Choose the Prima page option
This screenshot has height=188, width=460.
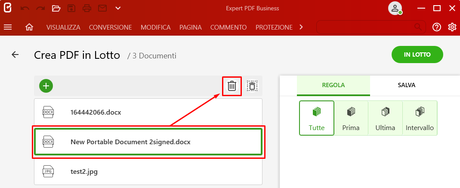351,118
